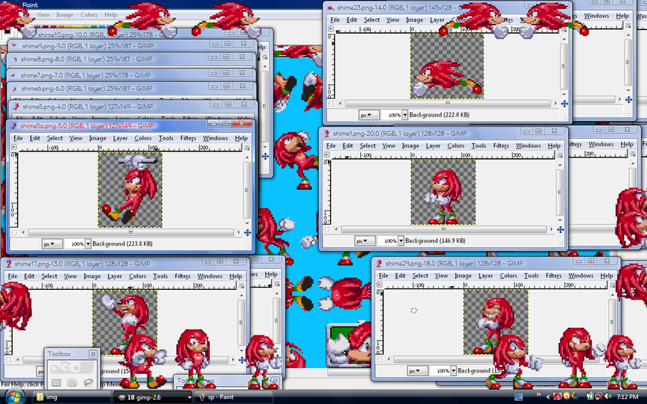Toggle zoom-on-resize magnifier in shime29.png window
This screenshot has height=404, width=647.
(x=612, y=285)
